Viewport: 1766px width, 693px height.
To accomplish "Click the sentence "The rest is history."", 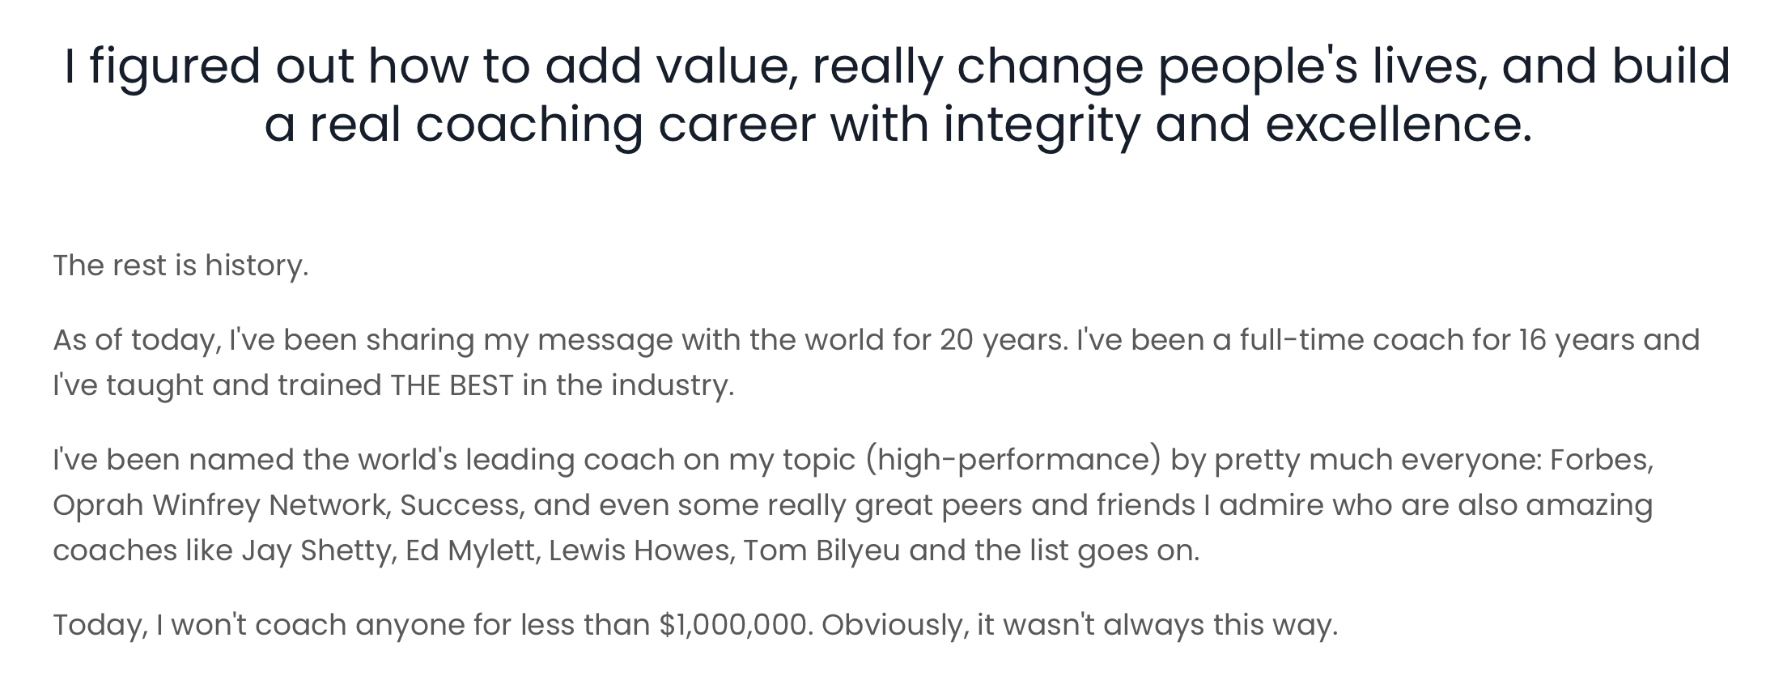I will [180, 266].
